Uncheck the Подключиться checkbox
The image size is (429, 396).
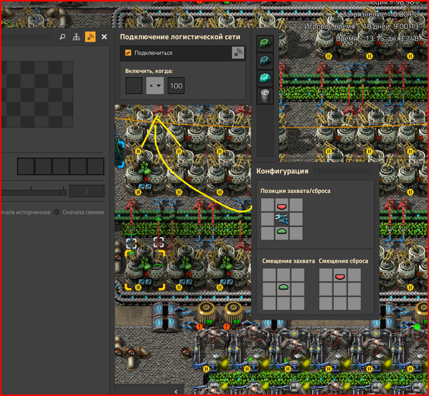(128, 53)
